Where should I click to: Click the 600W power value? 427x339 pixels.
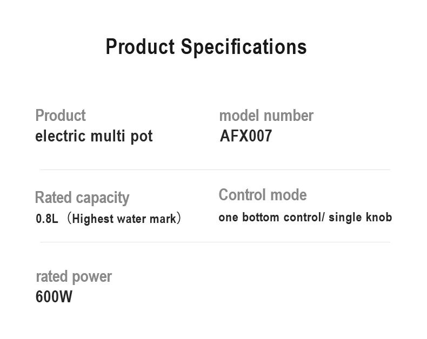(x=54, y=297)
